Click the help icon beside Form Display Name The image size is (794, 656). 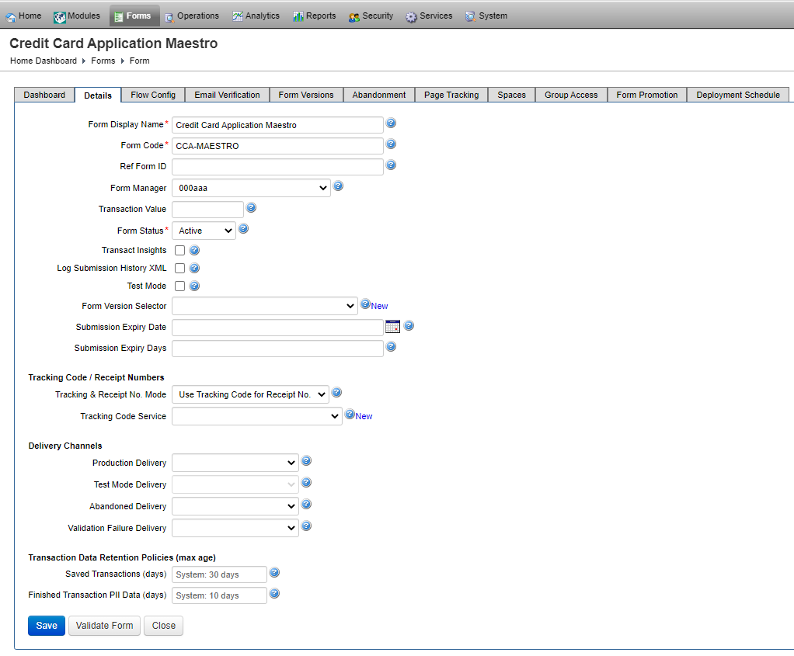[x=391, y=123]
